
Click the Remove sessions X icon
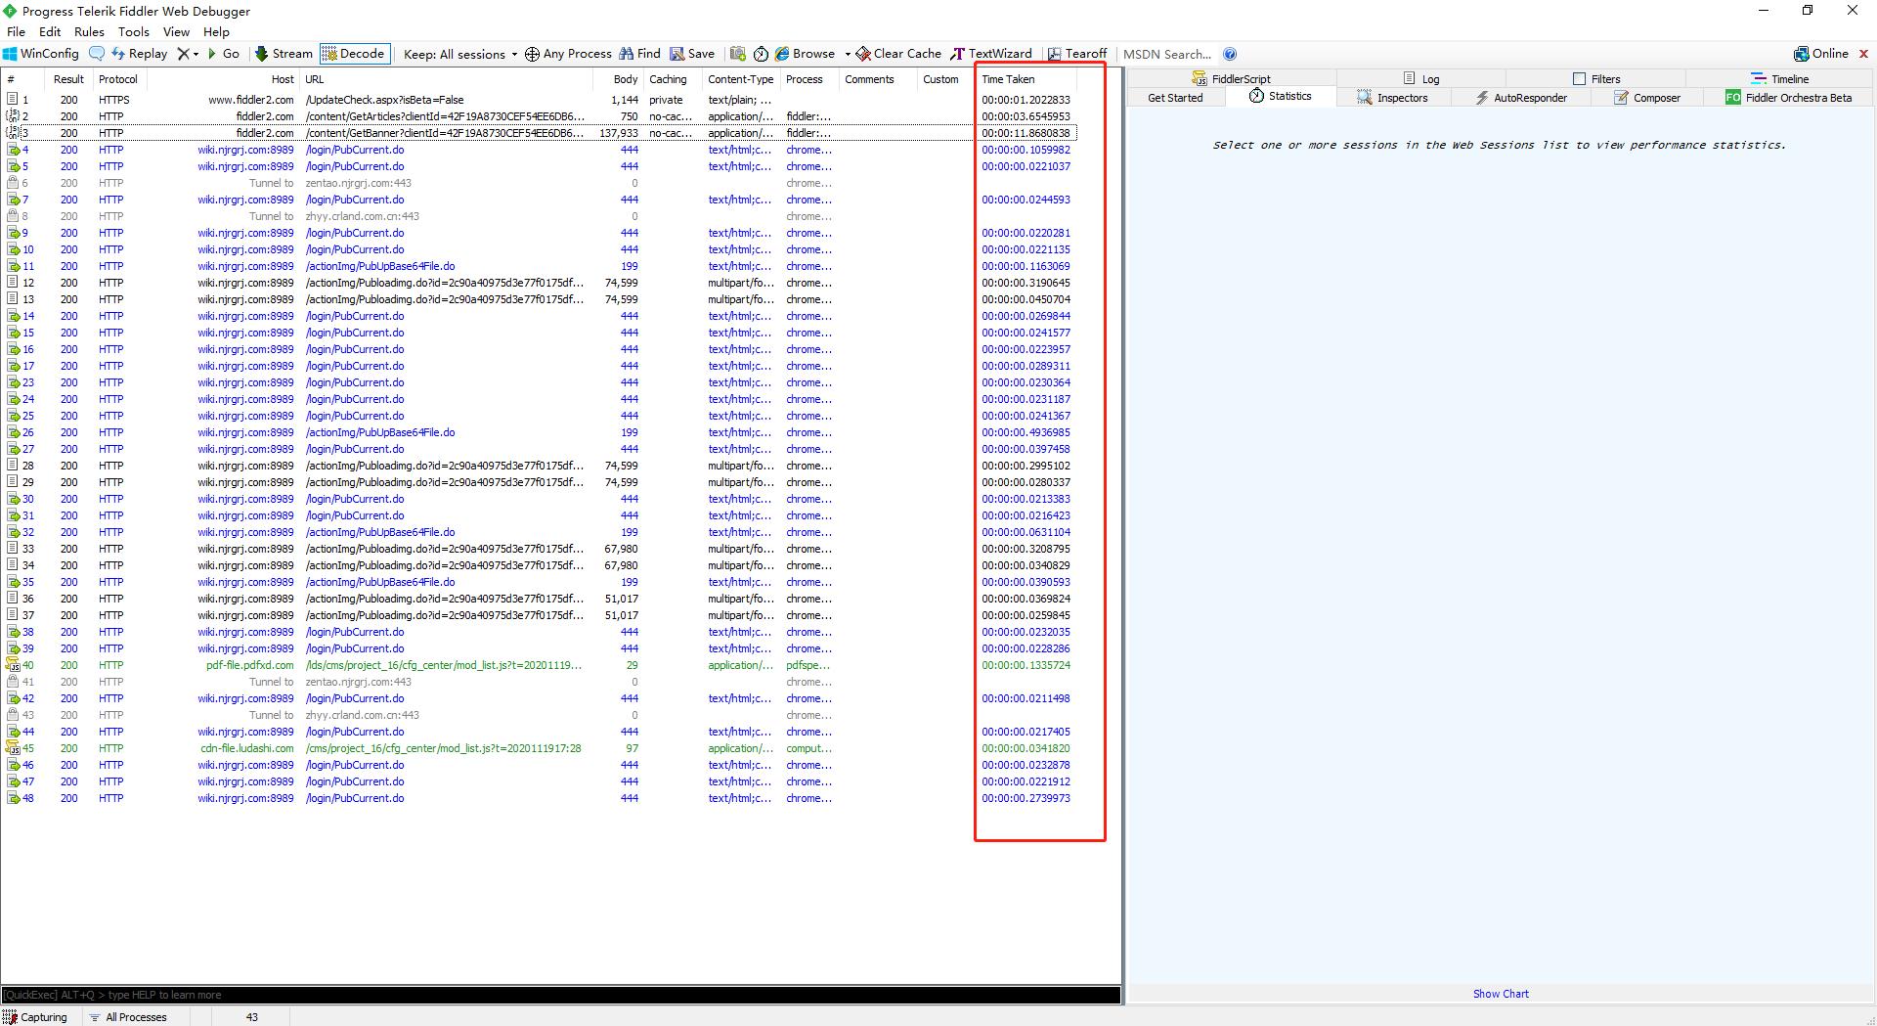(x=183, y=54)
